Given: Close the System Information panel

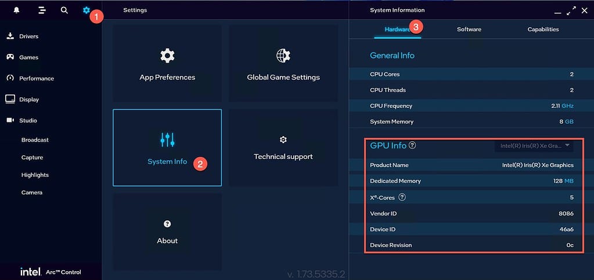Looking at the screenshot, I should point(585,10).
